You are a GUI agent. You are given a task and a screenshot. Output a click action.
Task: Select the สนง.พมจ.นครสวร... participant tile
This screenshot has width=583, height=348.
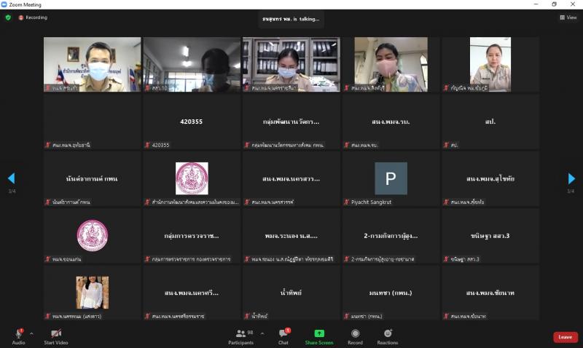coord(291,178)
